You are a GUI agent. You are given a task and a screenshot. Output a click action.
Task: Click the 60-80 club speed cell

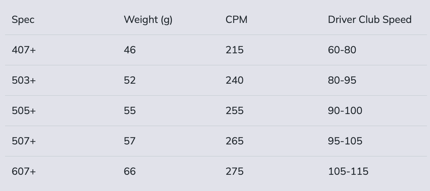[x=342, y=50]
